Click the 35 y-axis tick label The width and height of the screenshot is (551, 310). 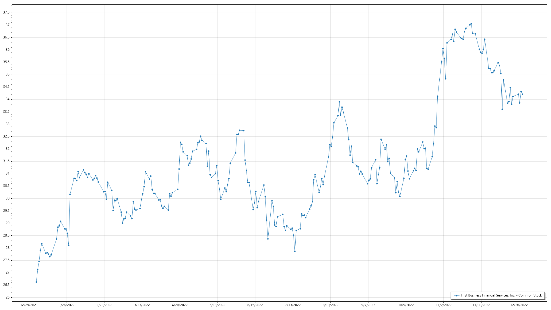click(7, 75)
